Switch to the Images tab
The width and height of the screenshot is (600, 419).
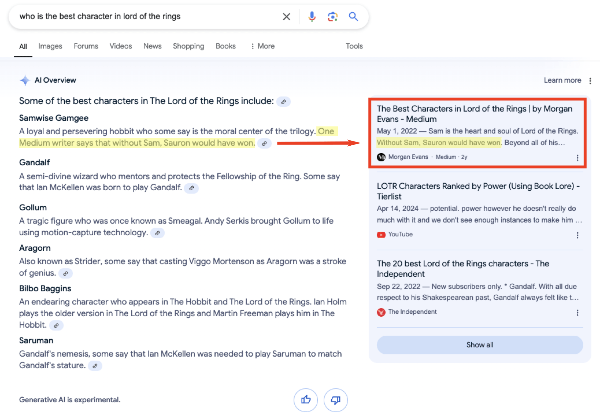(x=50, y=46)
